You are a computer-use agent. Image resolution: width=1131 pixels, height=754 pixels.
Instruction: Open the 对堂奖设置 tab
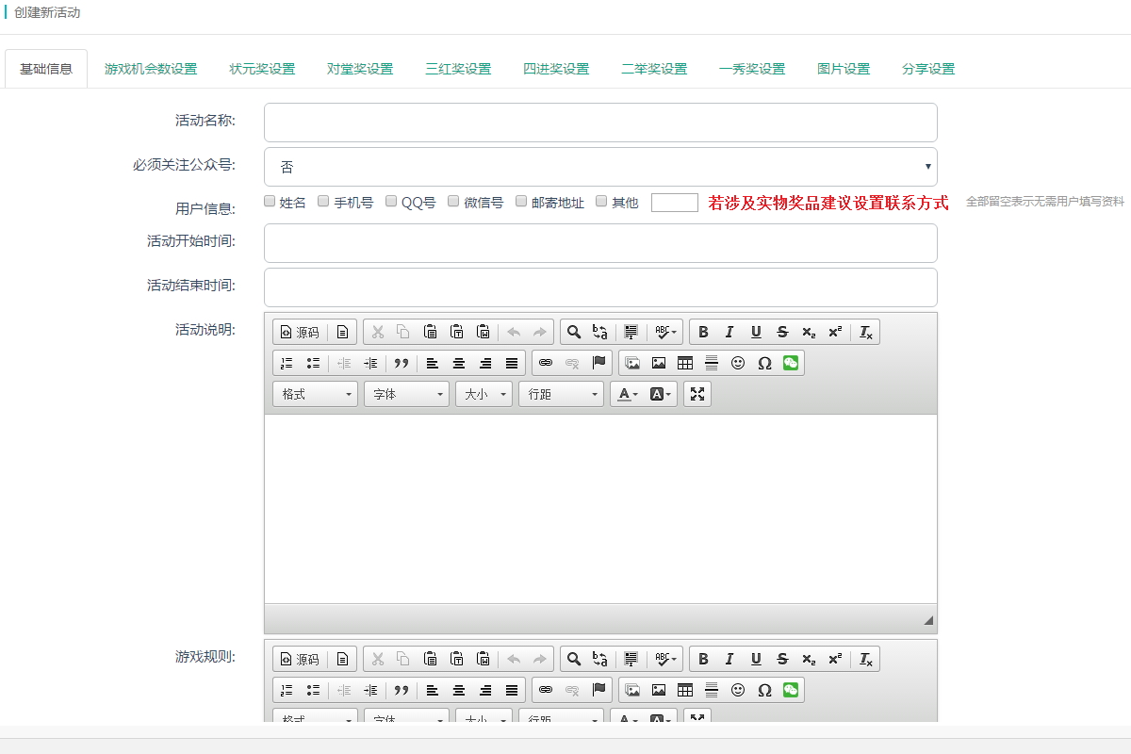pyautogui.click(x=360, y=69)
